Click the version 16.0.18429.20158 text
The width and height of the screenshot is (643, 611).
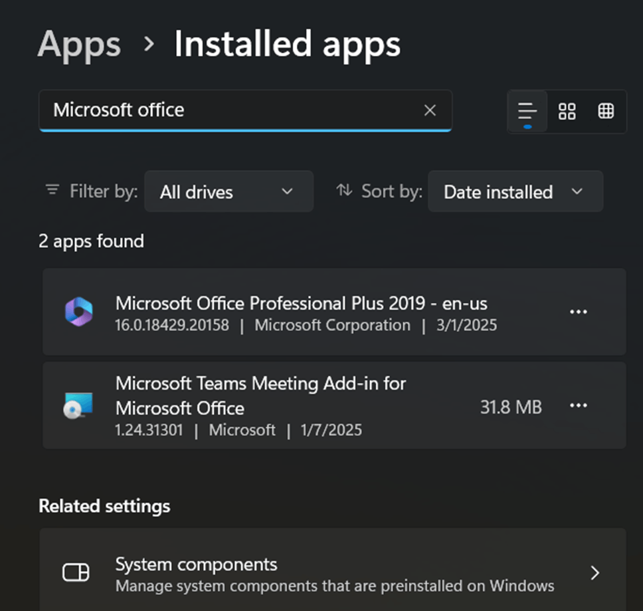tap(172, 325)
